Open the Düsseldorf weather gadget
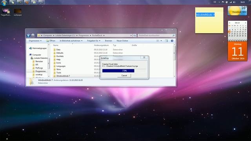 pyautogui.click(x=237, y=11)
